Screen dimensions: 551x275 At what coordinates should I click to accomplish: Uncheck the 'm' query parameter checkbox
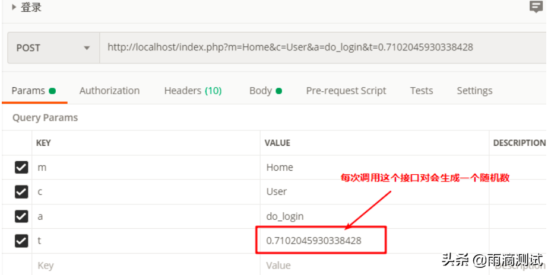coord(21,168)
